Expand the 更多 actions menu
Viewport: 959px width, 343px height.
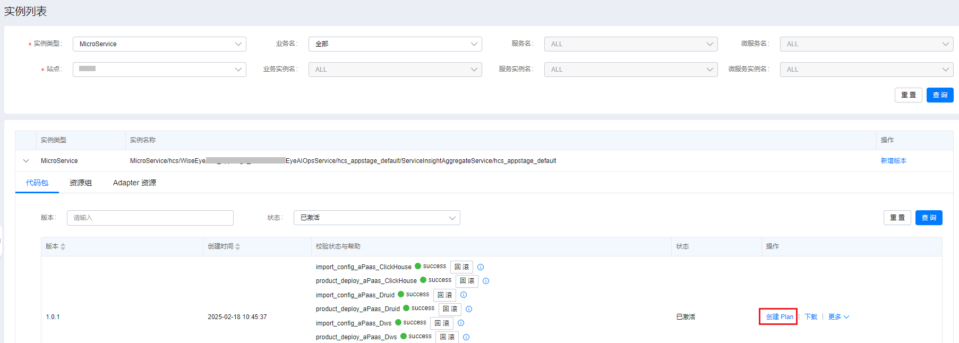838,317
